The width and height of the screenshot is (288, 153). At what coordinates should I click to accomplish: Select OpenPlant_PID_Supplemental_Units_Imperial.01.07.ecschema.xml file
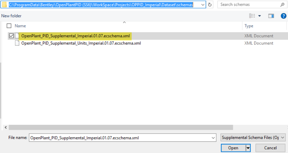click(81, 43)
